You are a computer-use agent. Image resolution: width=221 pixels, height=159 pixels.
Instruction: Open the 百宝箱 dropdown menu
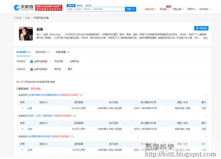point(164,9)
